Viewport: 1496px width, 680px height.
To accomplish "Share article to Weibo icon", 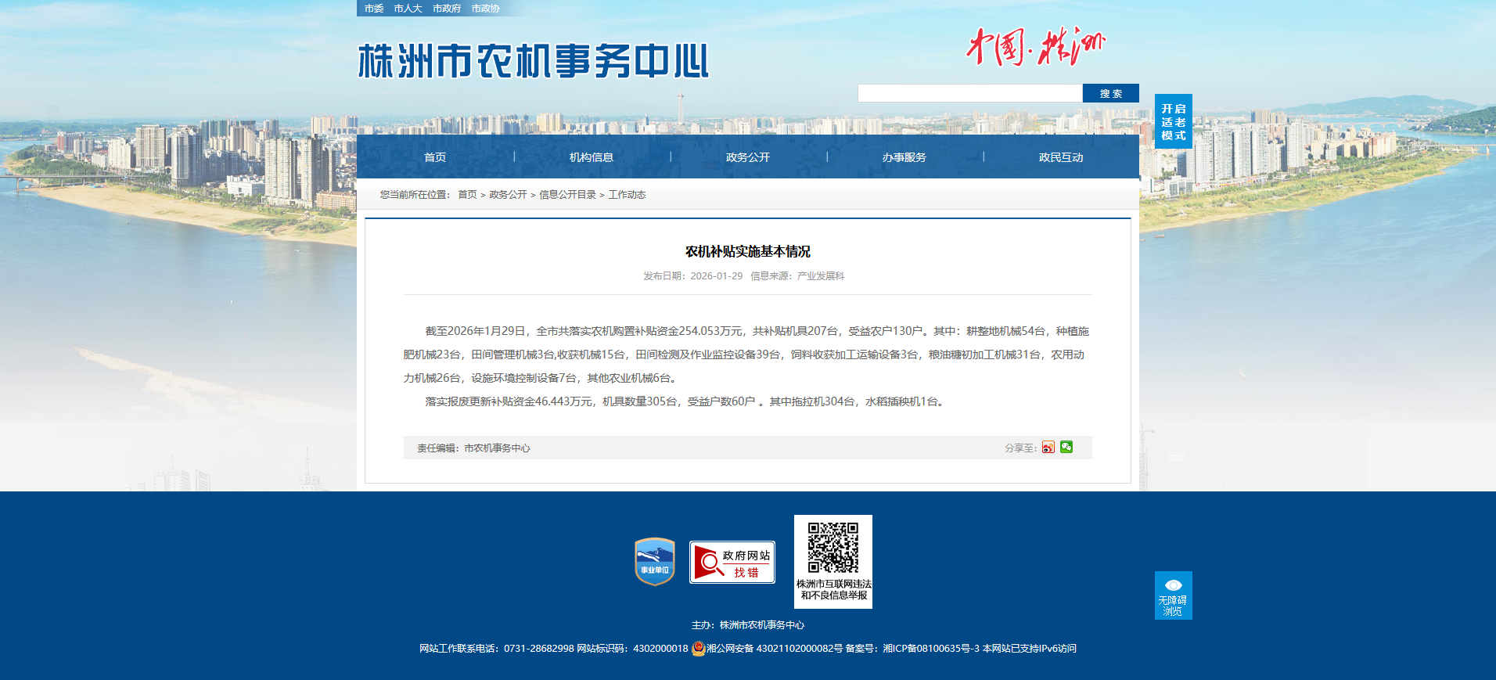I will coord(1048,448).
